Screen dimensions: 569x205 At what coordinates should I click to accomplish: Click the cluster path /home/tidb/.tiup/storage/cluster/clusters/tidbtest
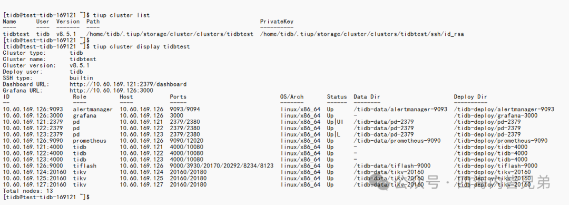tap(170, 34)
